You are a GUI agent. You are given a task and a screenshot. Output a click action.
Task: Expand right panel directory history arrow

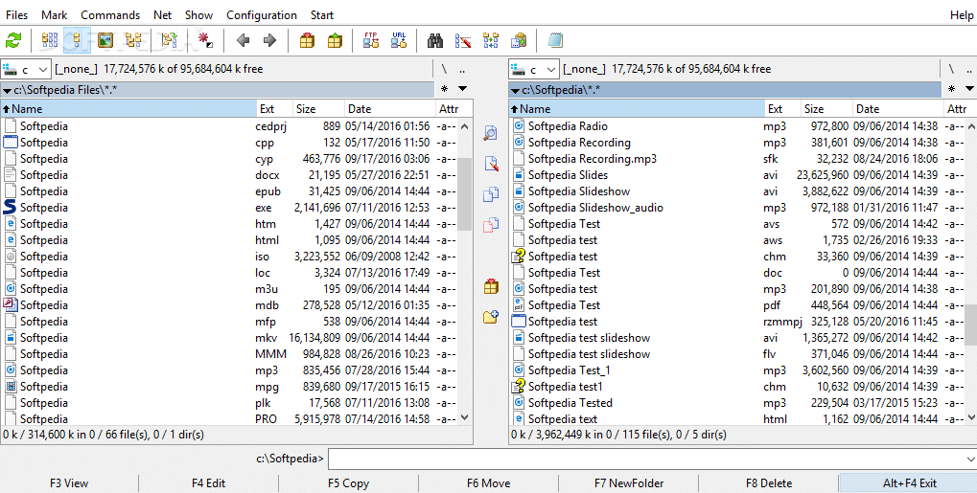coord(968,89)
